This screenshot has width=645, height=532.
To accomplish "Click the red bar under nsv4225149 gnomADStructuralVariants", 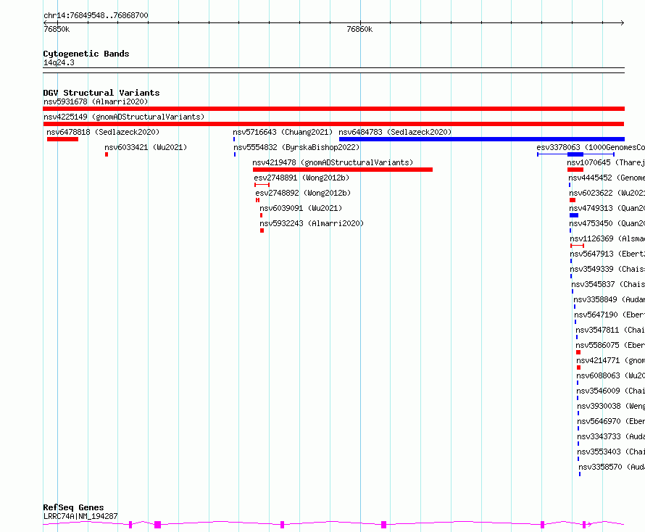I will tap(333, 124).
